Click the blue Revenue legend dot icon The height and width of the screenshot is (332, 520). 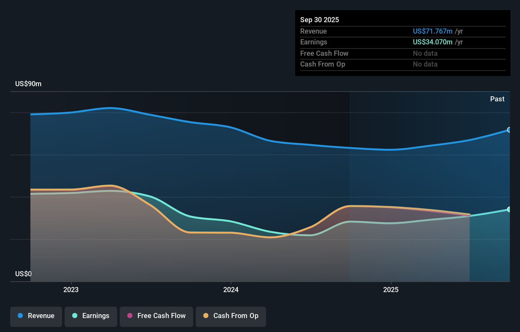click(20, 316)
